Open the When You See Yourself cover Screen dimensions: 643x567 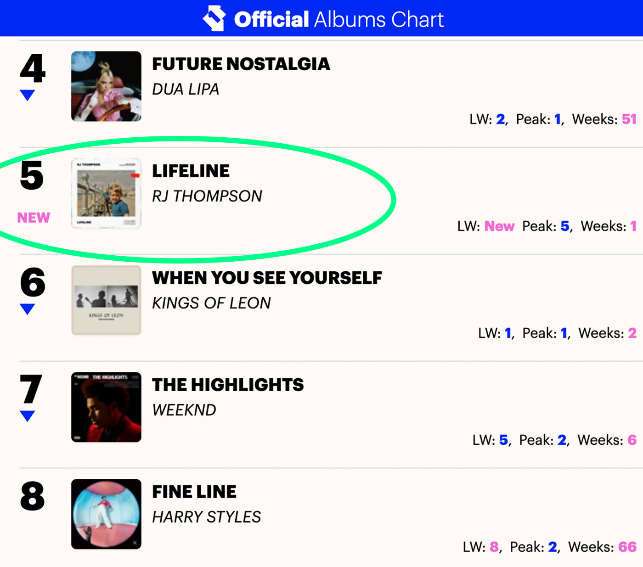(x=106, y=300)
